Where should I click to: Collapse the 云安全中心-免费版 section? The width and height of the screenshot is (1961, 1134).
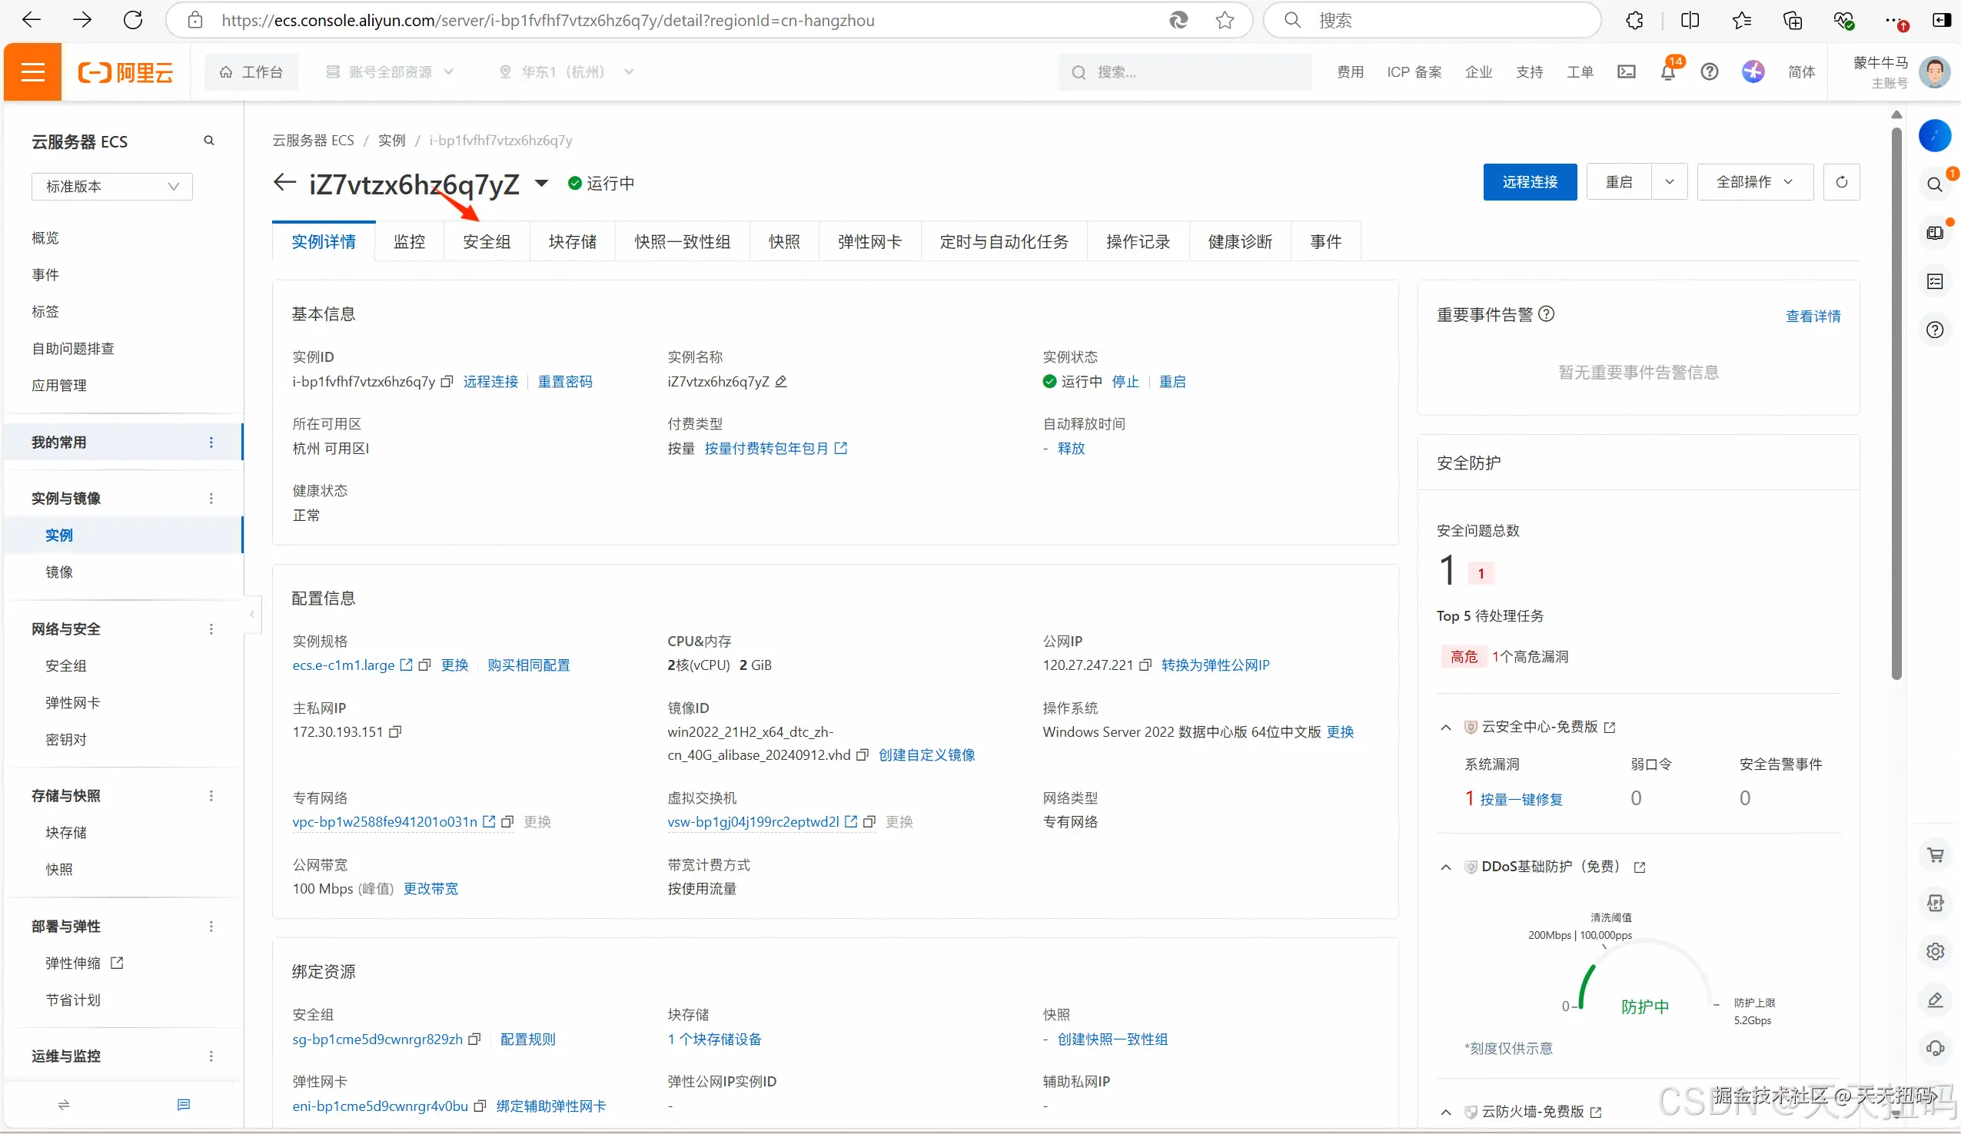tap(1446, 728)
